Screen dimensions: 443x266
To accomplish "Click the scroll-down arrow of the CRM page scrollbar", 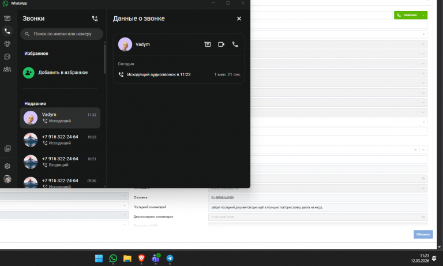I will (440, 247).
